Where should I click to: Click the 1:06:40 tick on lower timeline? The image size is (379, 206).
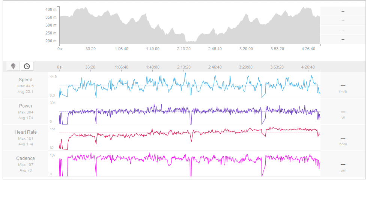tap(122, 67)
